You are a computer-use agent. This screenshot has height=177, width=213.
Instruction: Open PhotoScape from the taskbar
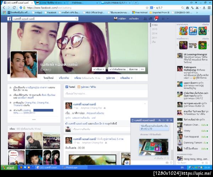(x=75, y=168)
